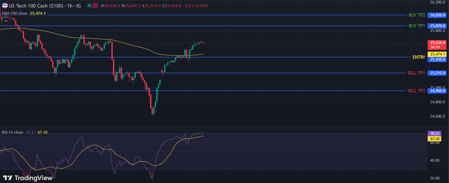Click the 26,020.0 price axis tag
The height and width of the screenshot is (183, 449).
437,15
